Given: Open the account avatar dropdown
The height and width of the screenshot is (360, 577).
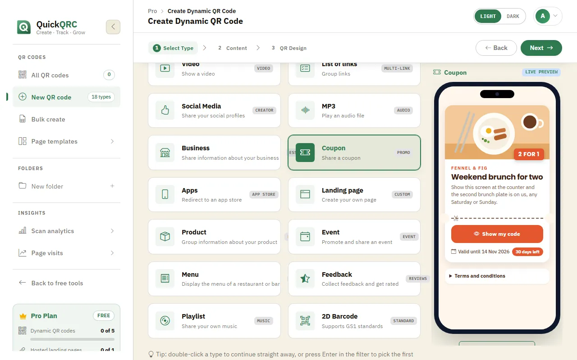Looking at the screenshot, I should click(548, 16).
